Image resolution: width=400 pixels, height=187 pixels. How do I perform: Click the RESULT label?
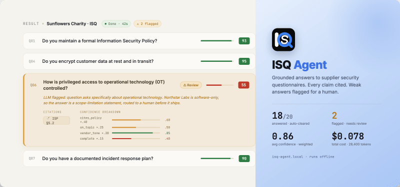(31, 23)
